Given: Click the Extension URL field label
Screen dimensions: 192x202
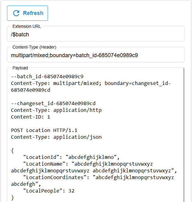Looking at the screenshot, I should click(x=27, y=26).
